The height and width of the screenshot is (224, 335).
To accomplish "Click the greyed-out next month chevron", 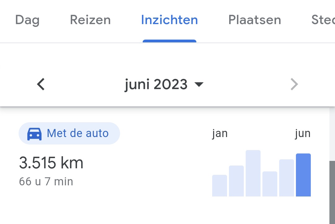I will pyautogui.click(x=294, y=84).
